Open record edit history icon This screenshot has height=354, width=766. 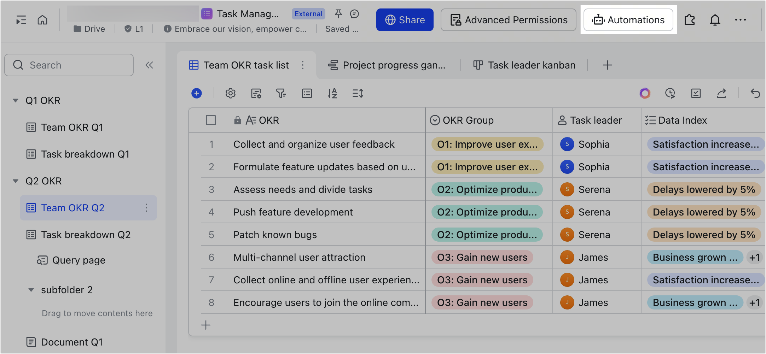coord(670,93)
